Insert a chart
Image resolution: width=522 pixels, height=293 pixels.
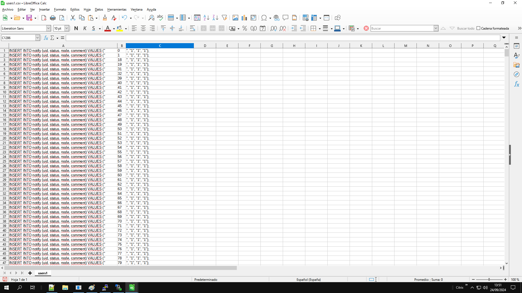coord(244,18)
